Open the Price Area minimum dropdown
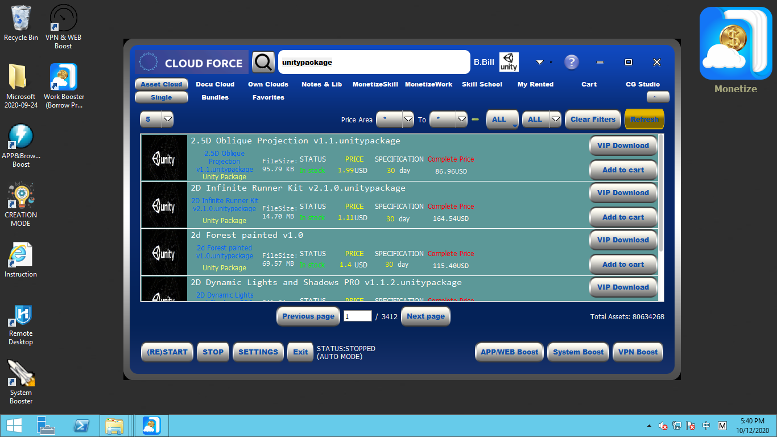This screenshot has height=437, width=777. pyautogui.click(x=408, y=119)
